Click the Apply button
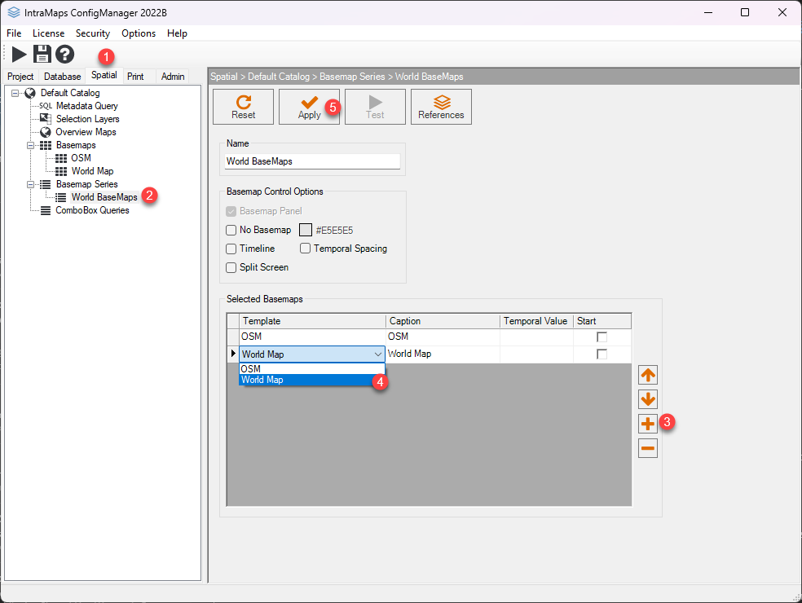This screenshot has height=603, width=802. point(309,107)
